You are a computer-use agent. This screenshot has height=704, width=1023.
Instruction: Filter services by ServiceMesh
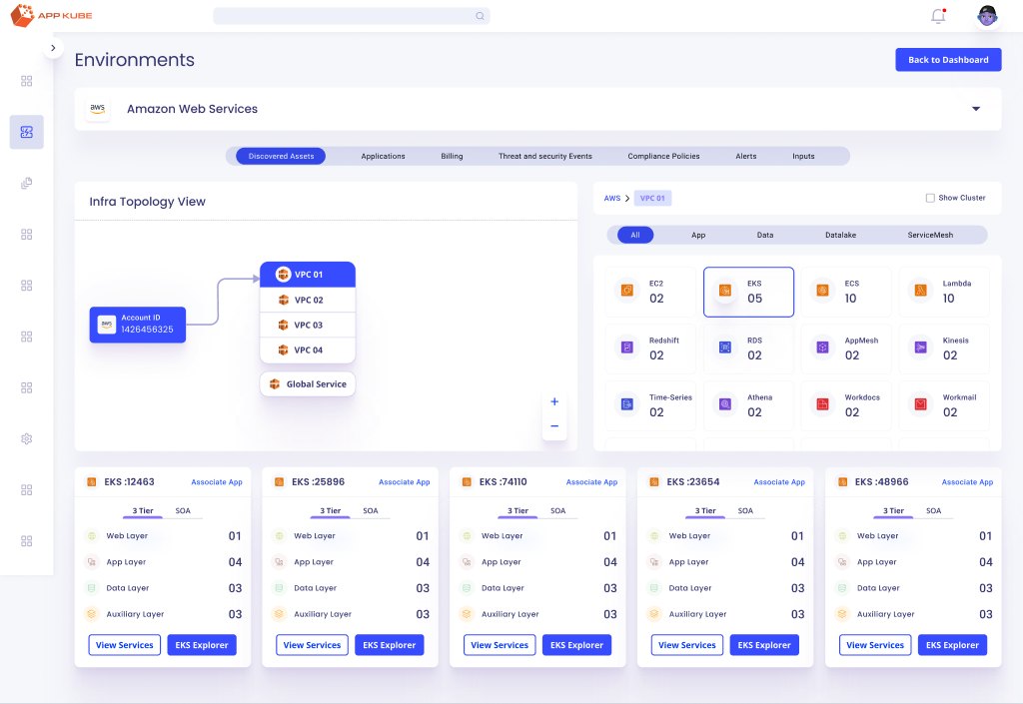[x=930, y=235]
